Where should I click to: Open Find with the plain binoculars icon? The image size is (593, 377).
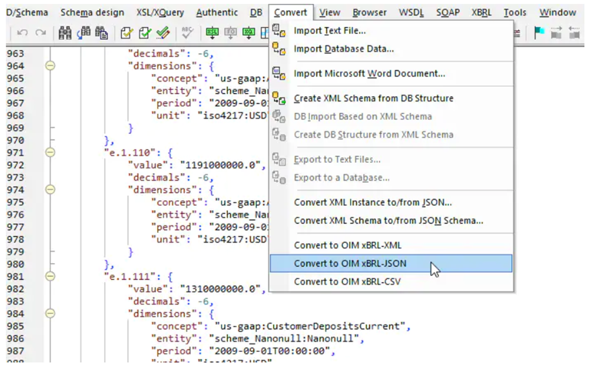(x=65, y=33)
